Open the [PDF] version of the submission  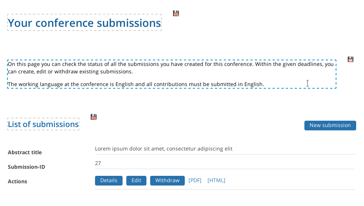tap(195, 180)
